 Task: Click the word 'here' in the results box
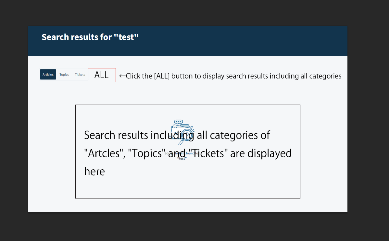pyautogui.click(x=94, y=171)
